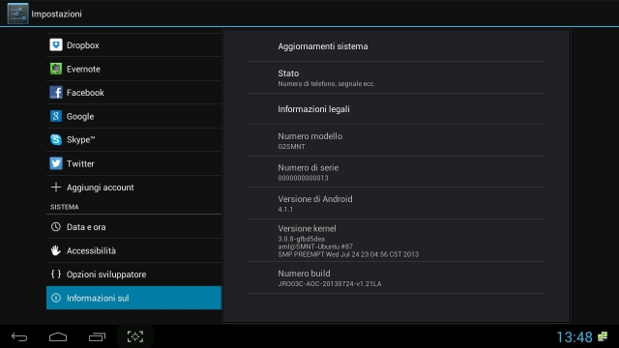
Task: Open Informazioni legali
Action: point(397,109)
